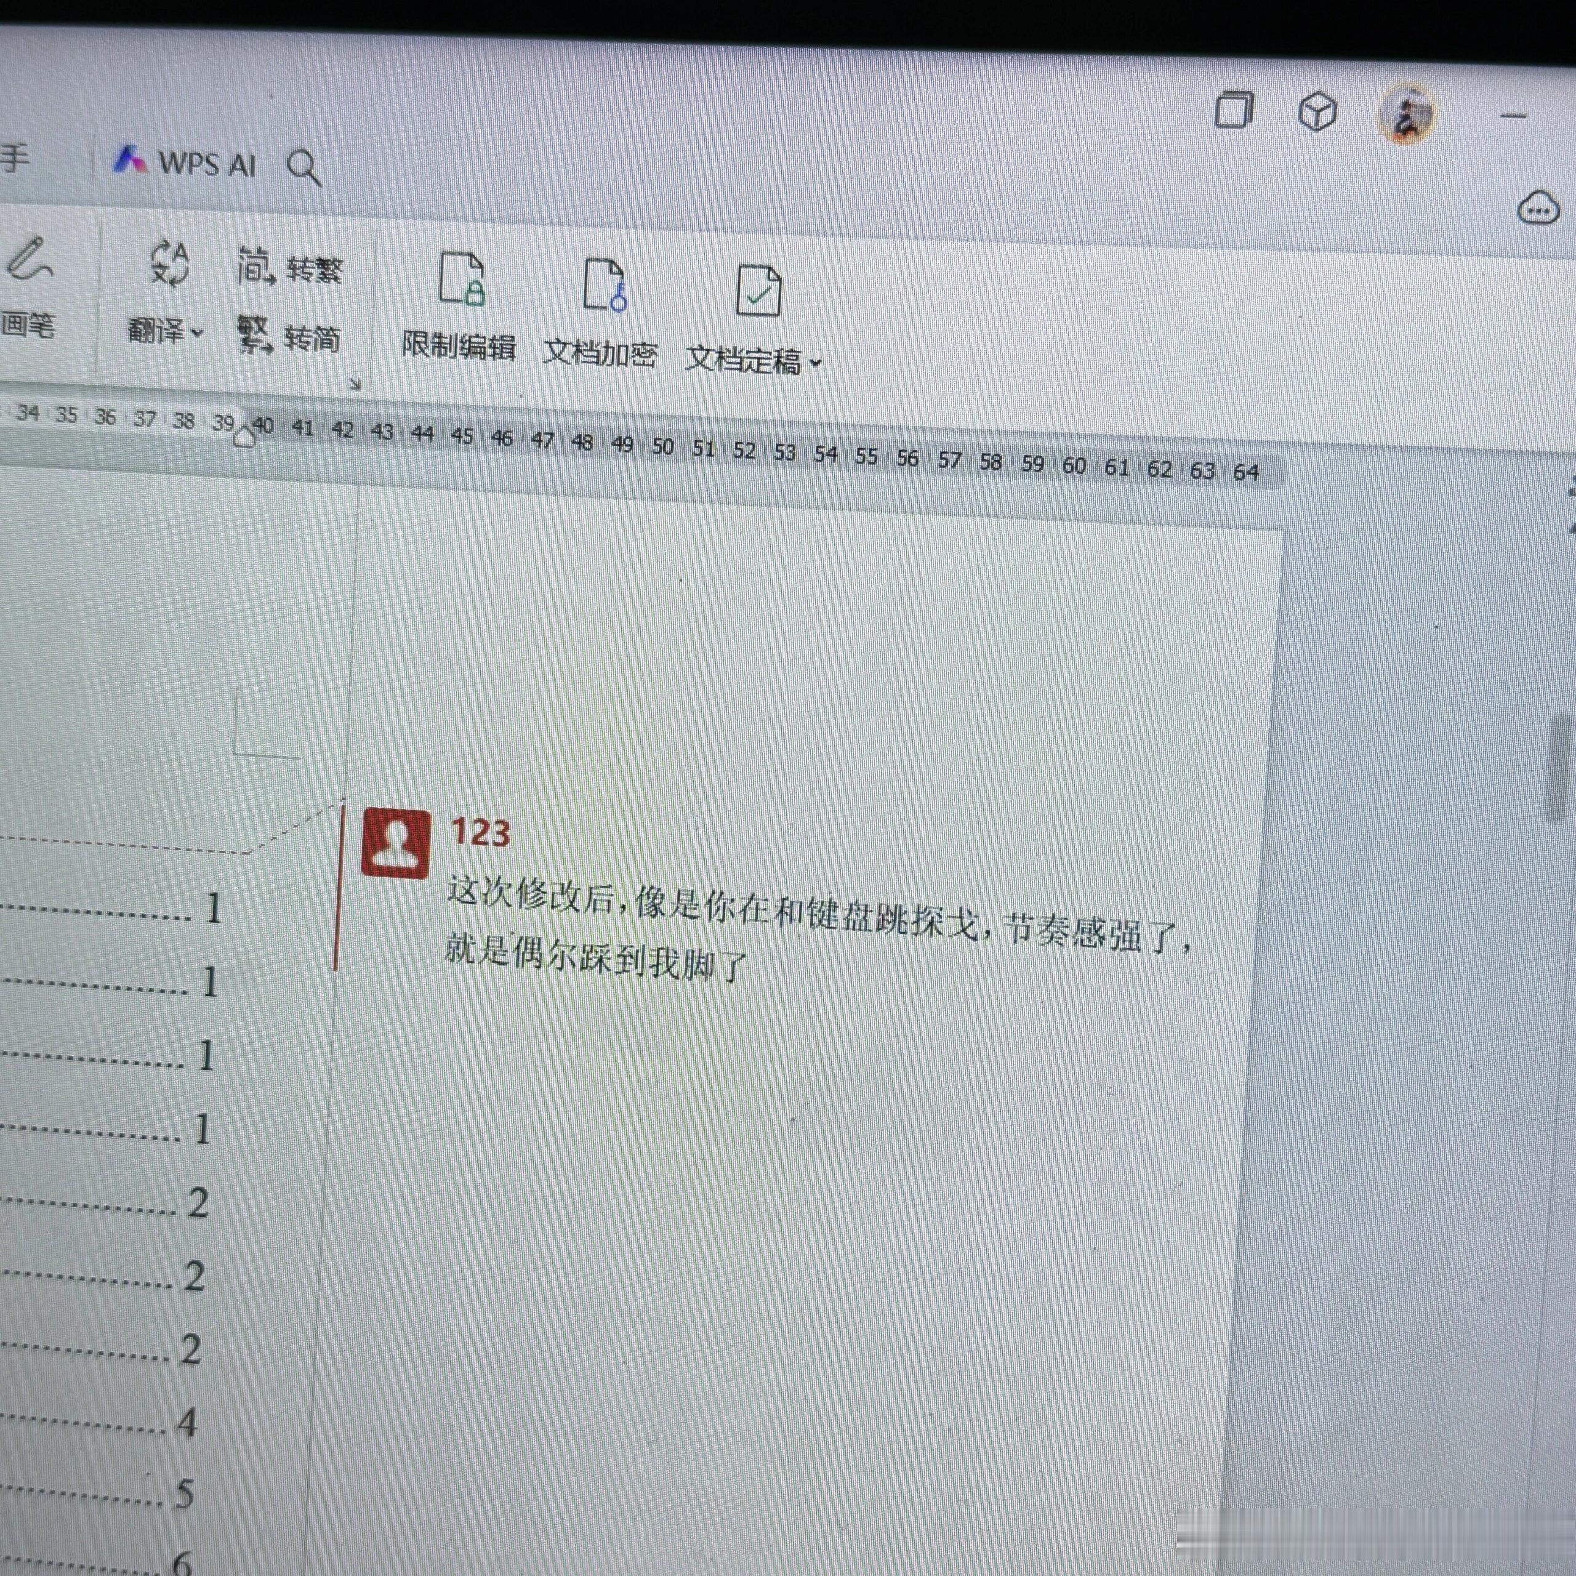
Task: Open the user profile avatar
Action: tap(1405, 115)
